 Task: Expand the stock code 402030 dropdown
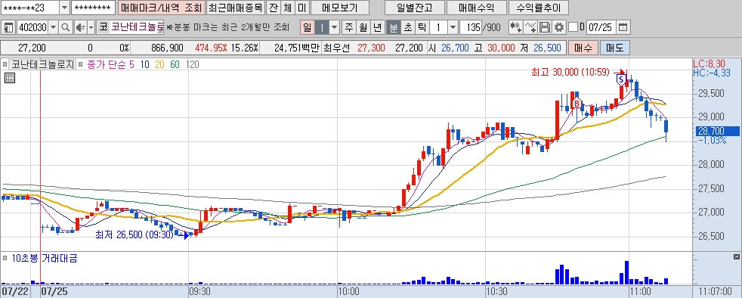(53, 27)
